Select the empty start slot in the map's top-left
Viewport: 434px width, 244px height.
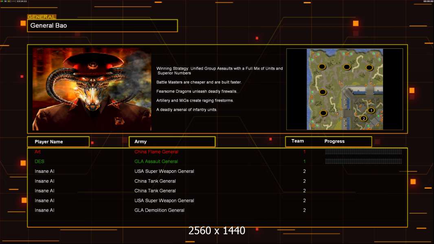[322, 67]
